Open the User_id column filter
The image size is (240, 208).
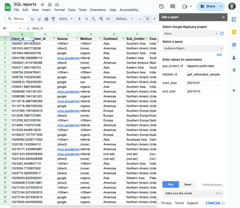pyautogui.click(x=54, y=39)
